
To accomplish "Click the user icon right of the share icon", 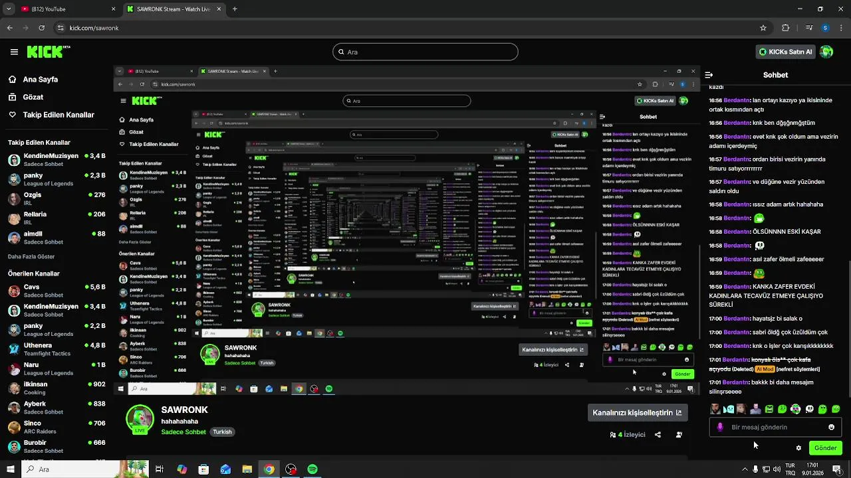I will pos(679,435).
